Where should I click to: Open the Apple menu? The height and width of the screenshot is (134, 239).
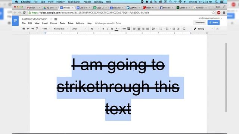(x=16, y=2)
